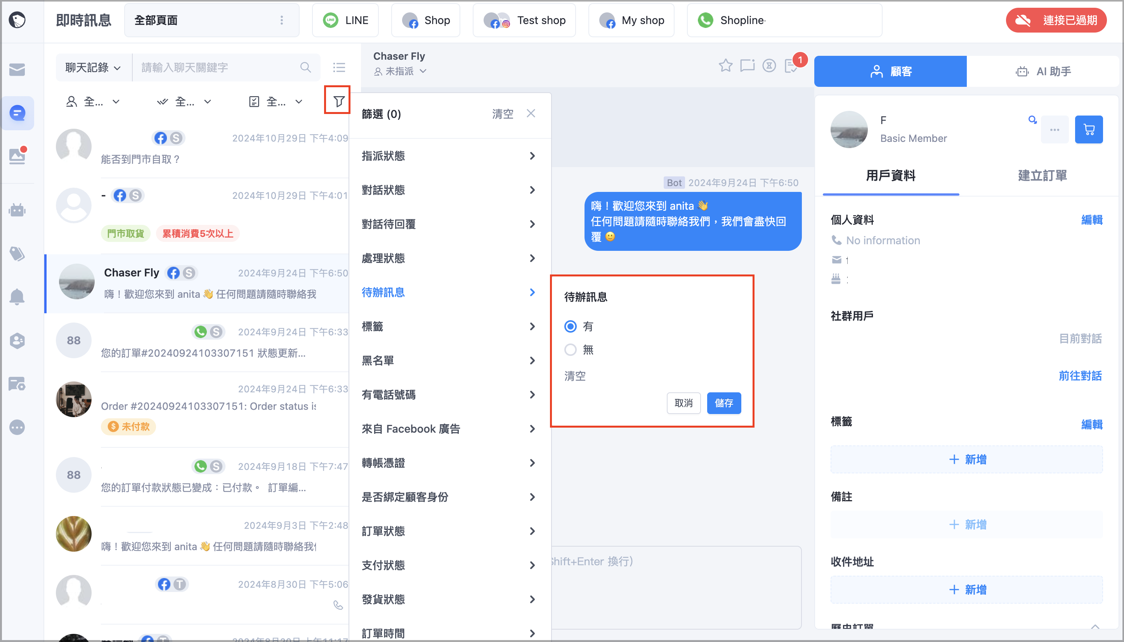Viewport: 1124px width, 642px height.
Task: Select the 無 radio option
Action: click(x=570, y=350)
